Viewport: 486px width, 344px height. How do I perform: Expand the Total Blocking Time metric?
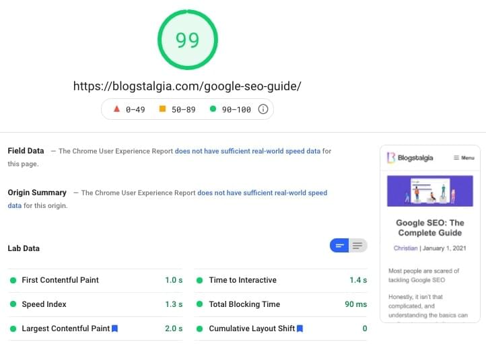tap(244, 304)
